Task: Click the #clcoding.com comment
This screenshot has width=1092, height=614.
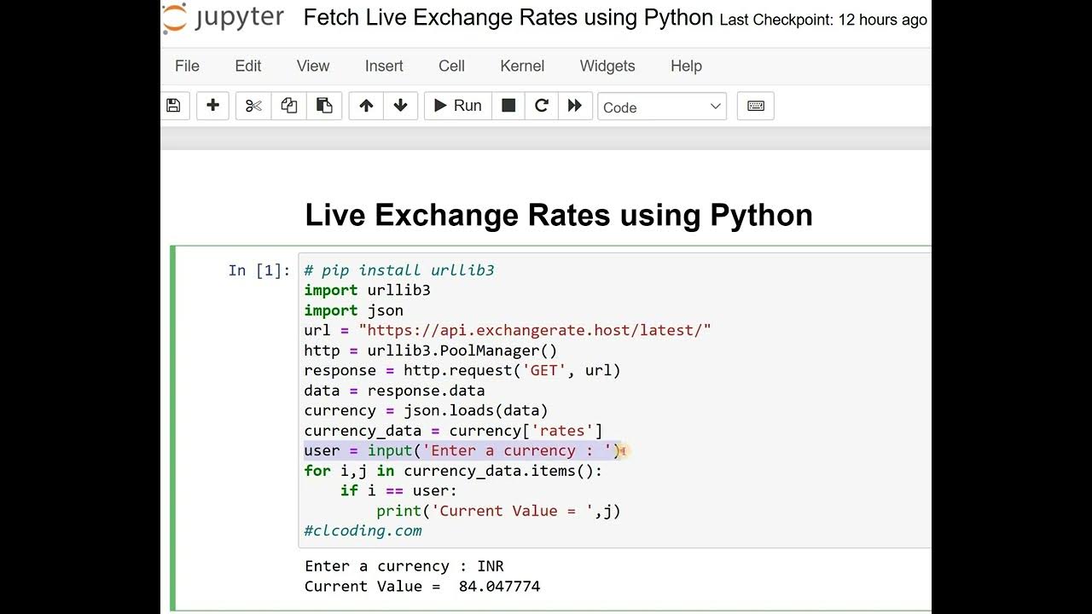Action: 363,530
